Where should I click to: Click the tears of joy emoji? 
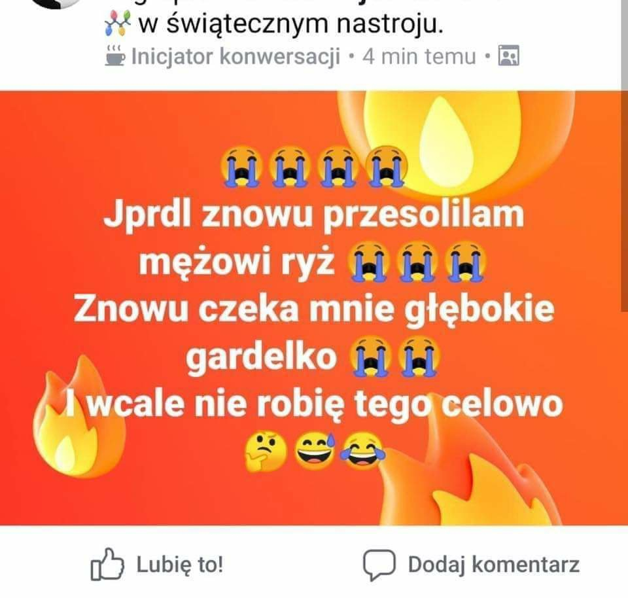pos(363,451)
